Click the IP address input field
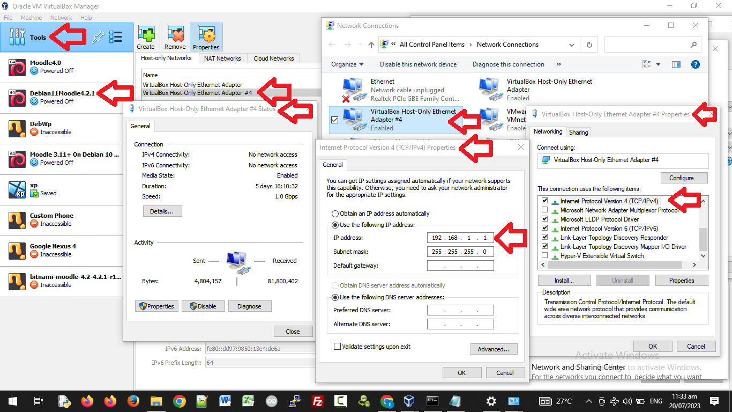The image size is (732, 412). (460, 238)
